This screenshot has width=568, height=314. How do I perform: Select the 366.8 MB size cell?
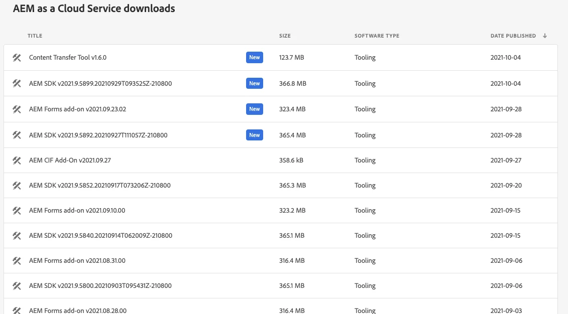point(293,84)
